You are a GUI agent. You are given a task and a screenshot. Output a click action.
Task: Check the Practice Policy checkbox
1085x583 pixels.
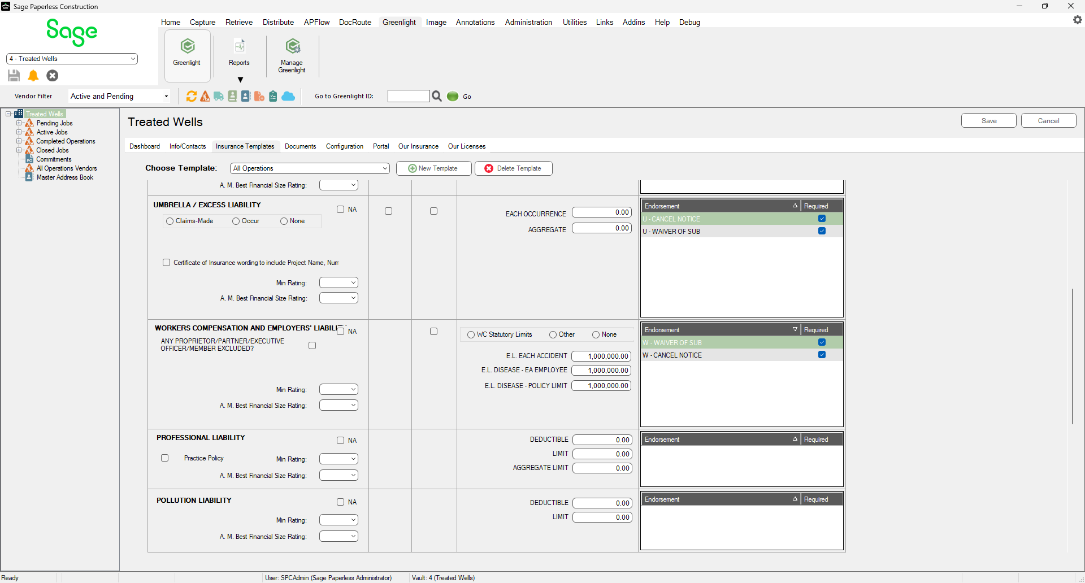click(165, 458)
